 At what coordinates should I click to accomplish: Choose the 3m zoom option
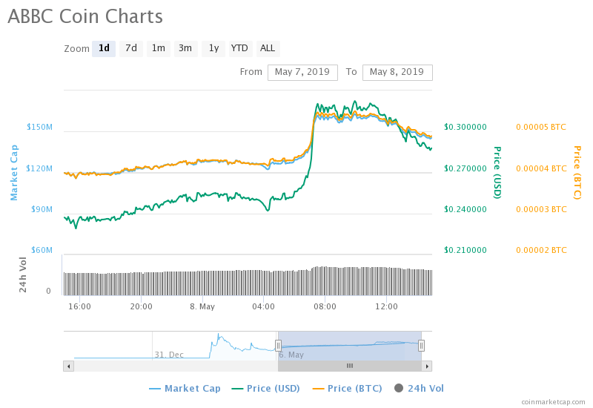point(185,48)
